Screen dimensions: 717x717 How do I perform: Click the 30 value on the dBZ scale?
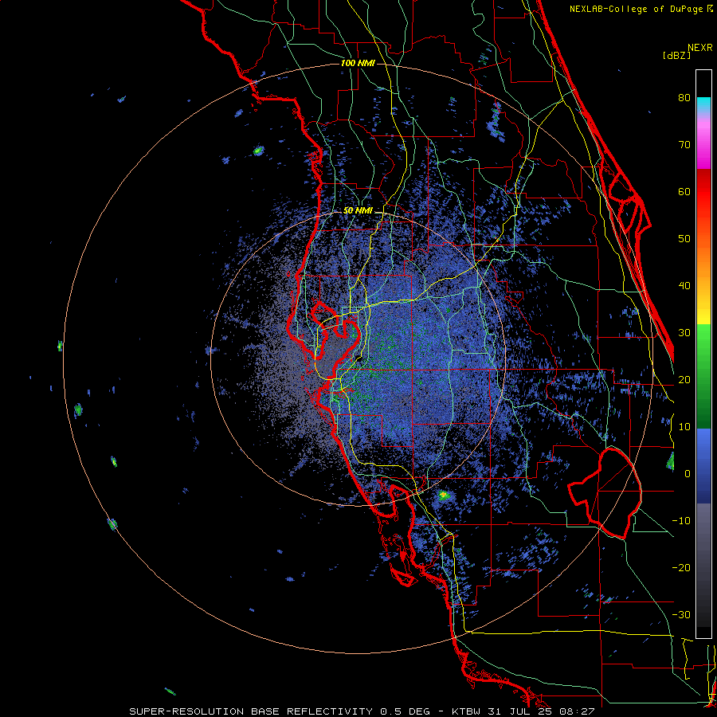(x=684, y=332)
